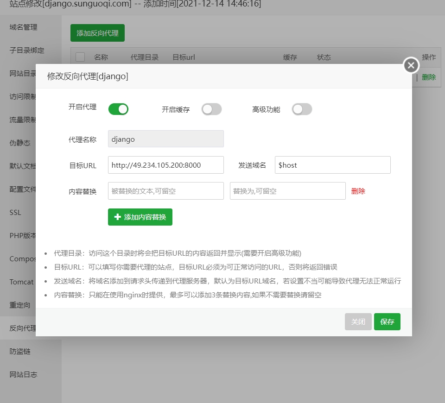Click the plus icon on 添加内容替换
Screen dimensions: 445x403
[x=117, y=217]
